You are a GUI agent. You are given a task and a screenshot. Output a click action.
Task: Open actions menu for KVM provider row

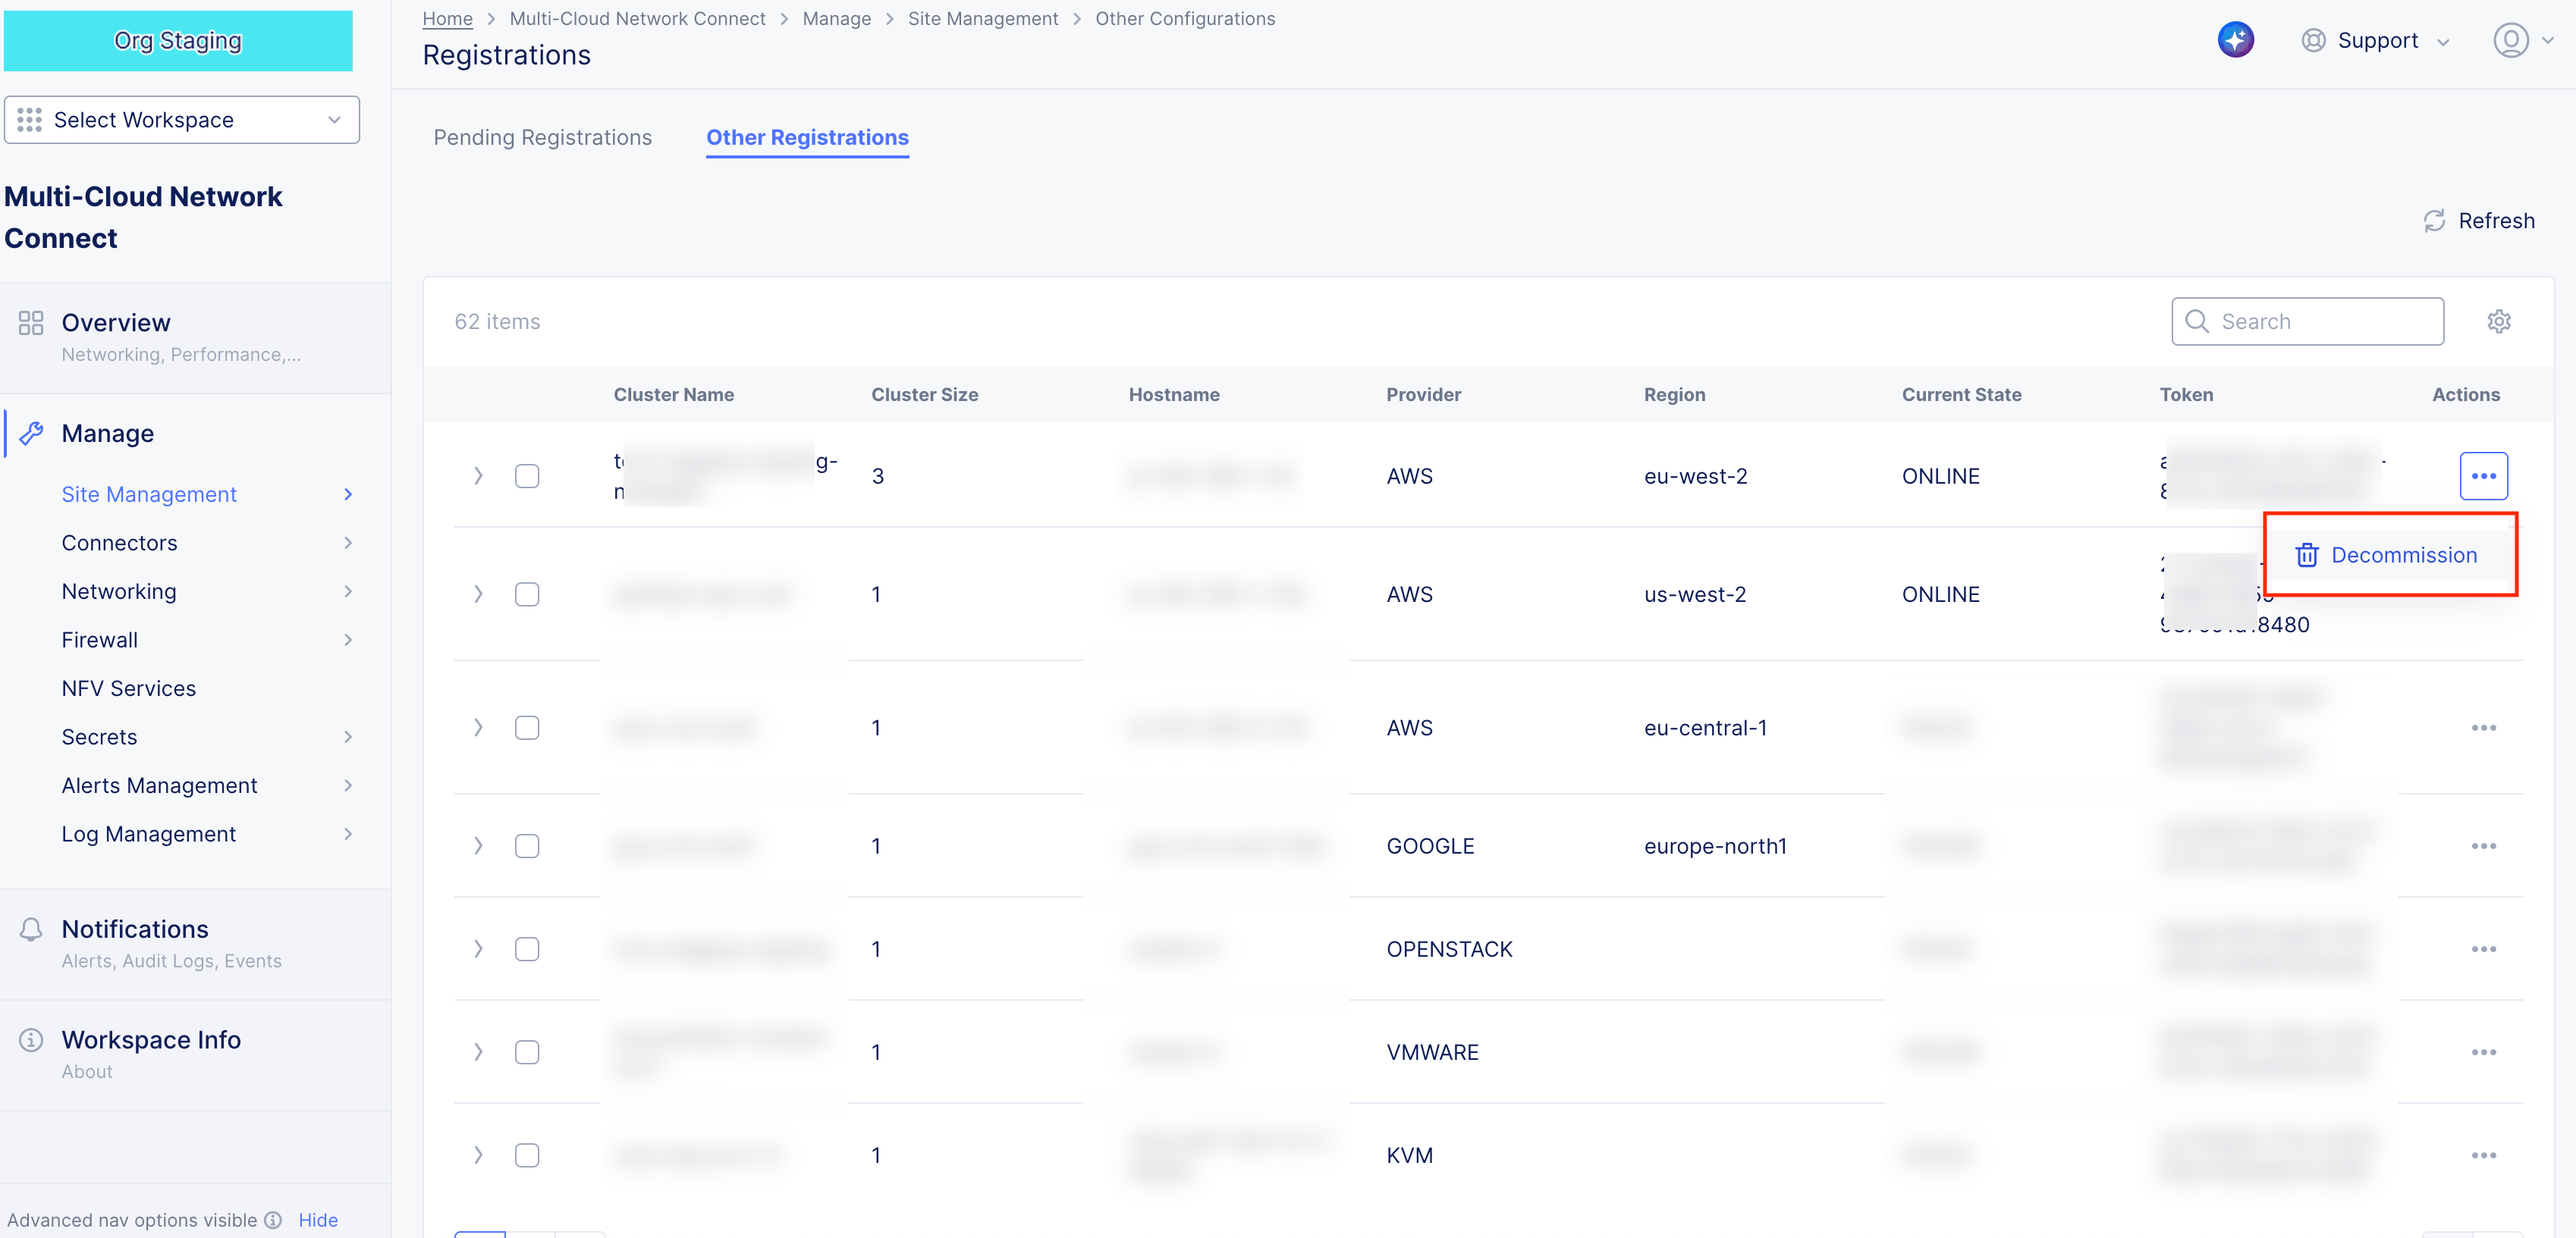[2483, 1155]
